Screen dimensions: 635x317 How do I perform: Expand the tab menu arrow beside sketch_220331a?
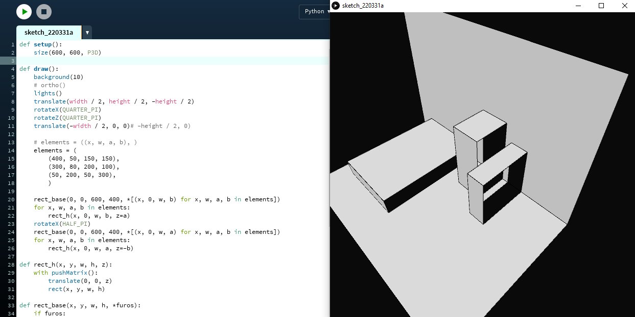pyautogui.click(x=87, y=33)
